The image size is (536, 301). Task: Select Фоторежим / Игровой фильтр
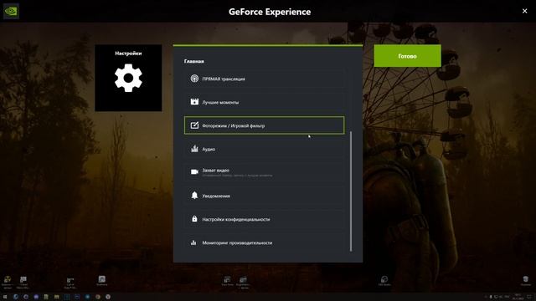pyautogui.click(x=265, y=125)
